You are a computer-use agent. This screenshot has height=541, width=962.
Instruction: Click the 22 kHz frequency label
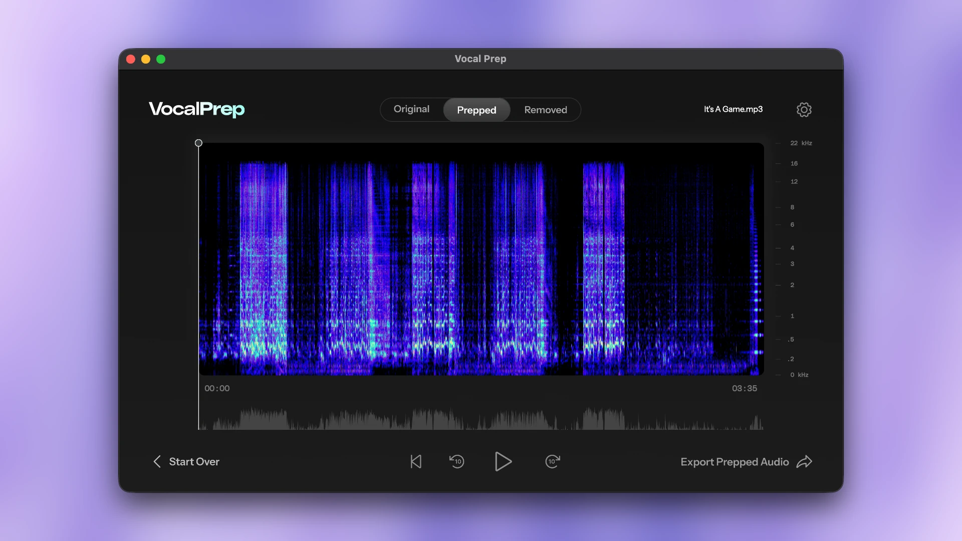click(801, 143)
